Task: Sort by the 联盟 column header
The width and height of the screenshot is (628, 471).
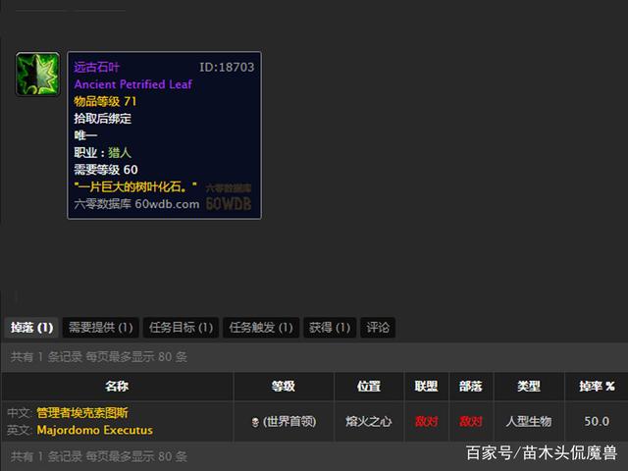Action: click(426, 386)
